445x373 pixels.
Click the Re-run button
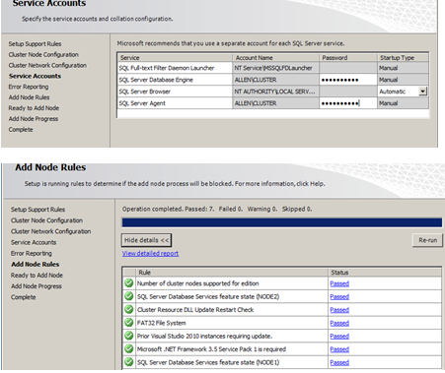pyautogui.click(x=427, y=240)
